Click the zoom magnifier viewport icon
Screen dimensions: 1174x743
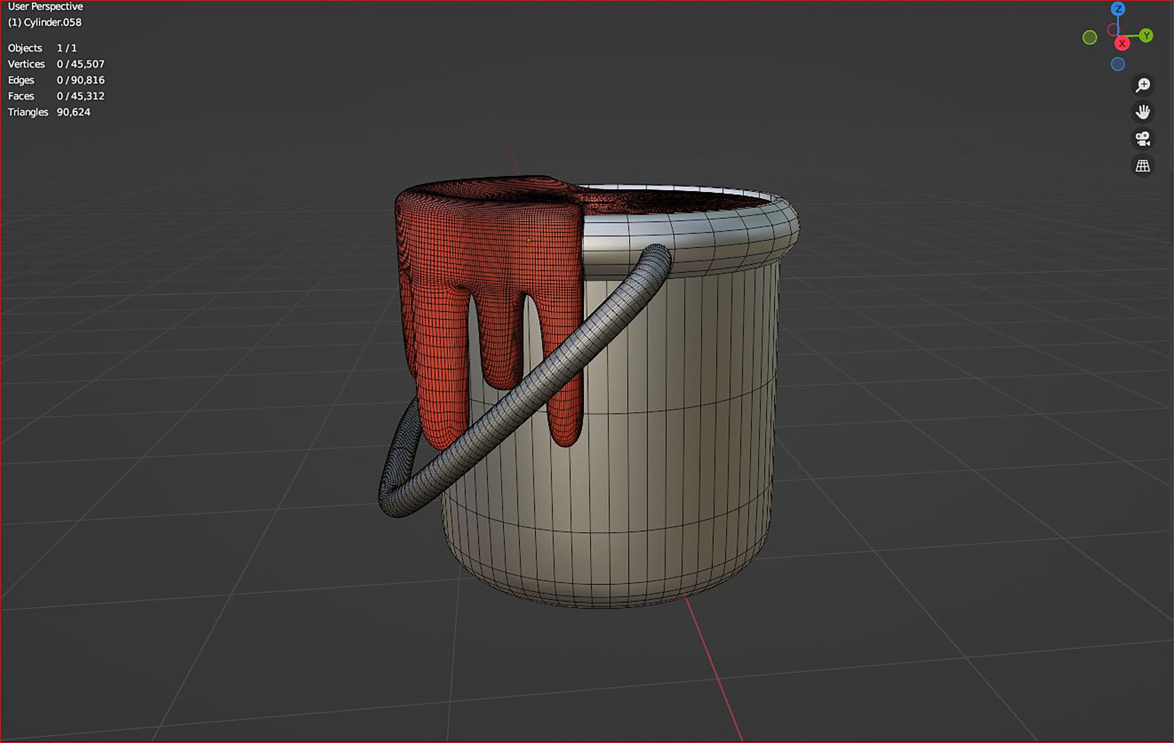[x=1142, y=85]
